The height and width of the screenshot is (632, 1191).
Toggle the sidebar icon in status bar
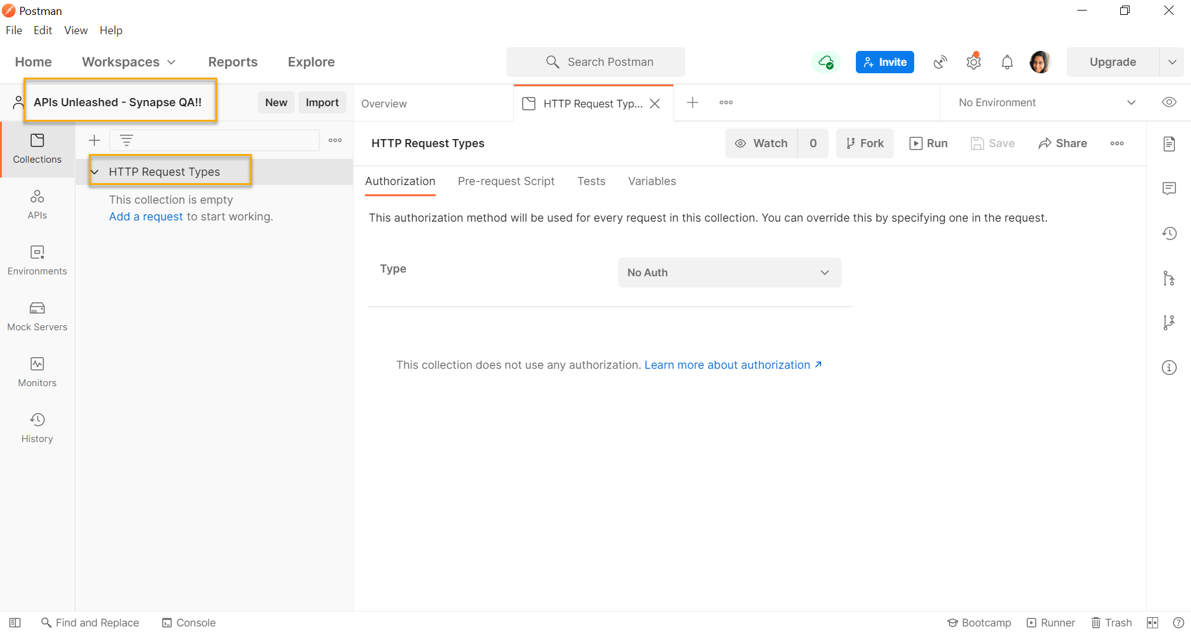[15, 623]
